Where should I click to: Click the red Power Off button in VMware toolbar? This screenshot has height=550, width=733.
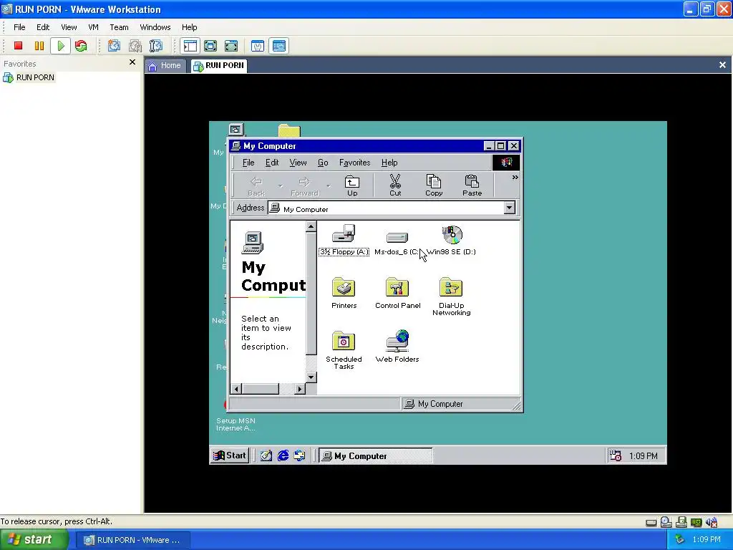click(18, 46)
